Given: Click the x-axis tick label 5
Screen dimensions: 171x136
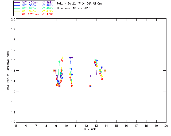Looking at the screenshot, I should point(16,126).
